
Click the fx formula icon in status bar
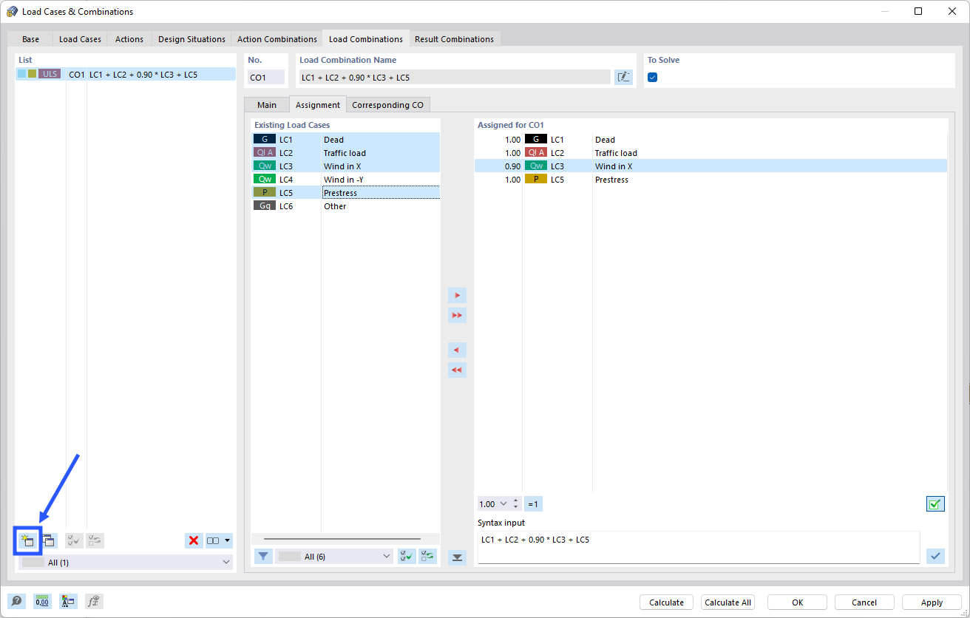tap(93, 601)
